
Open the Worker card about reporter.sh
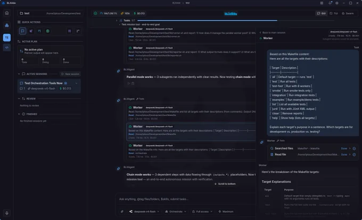point(192,54)
